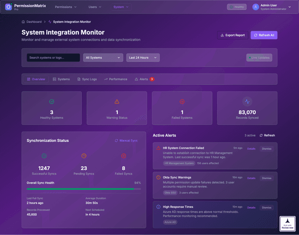Click the Healthy Systems checkmark icon
Screen dimensions: 299x235
tap(51, 102)
